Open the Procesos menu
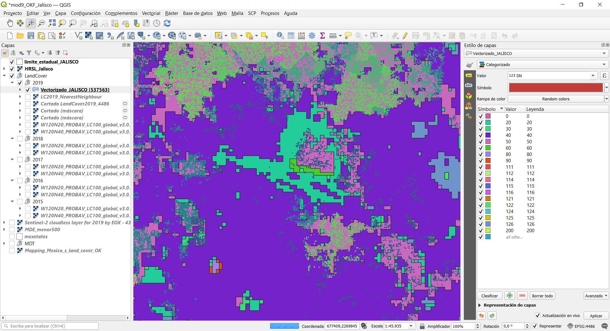The width and height of the screenshot is (610, 331). (x=270, y=13)
